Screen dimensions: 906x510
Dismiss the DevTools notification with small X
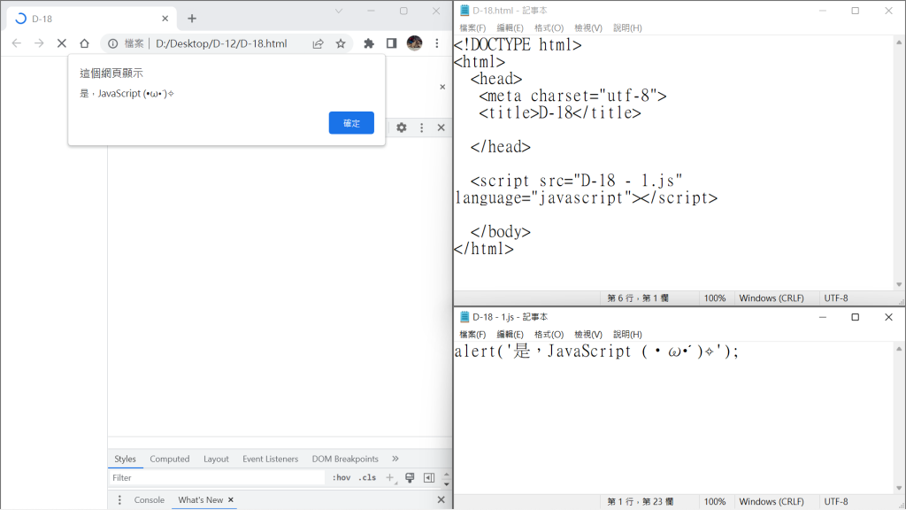pyautogui.click(x=442, y=87)
